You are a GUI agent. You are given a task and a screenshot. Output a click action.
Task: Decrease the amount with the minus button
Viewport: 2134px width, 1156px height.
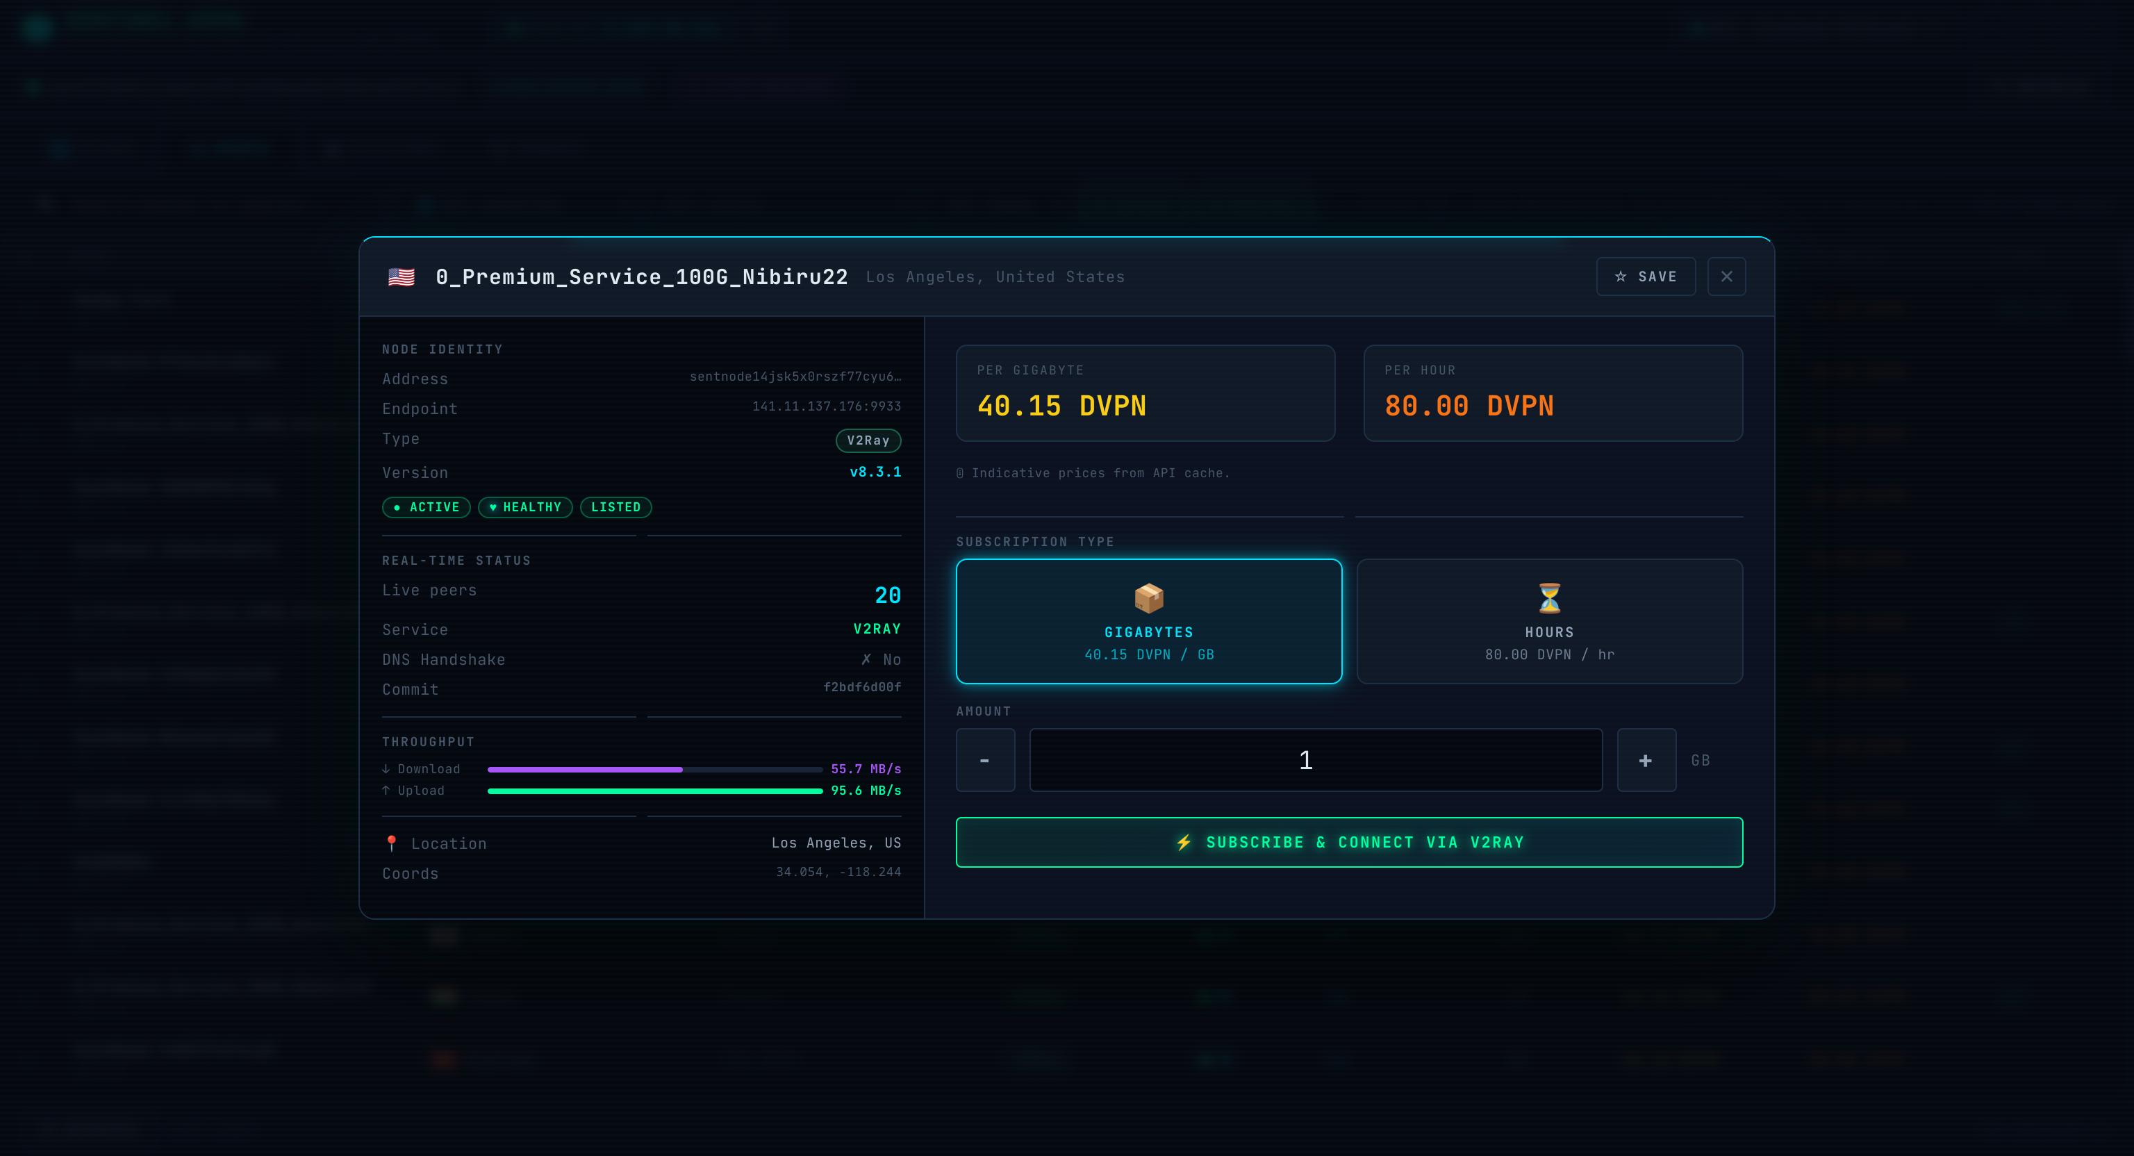(985, 760)
